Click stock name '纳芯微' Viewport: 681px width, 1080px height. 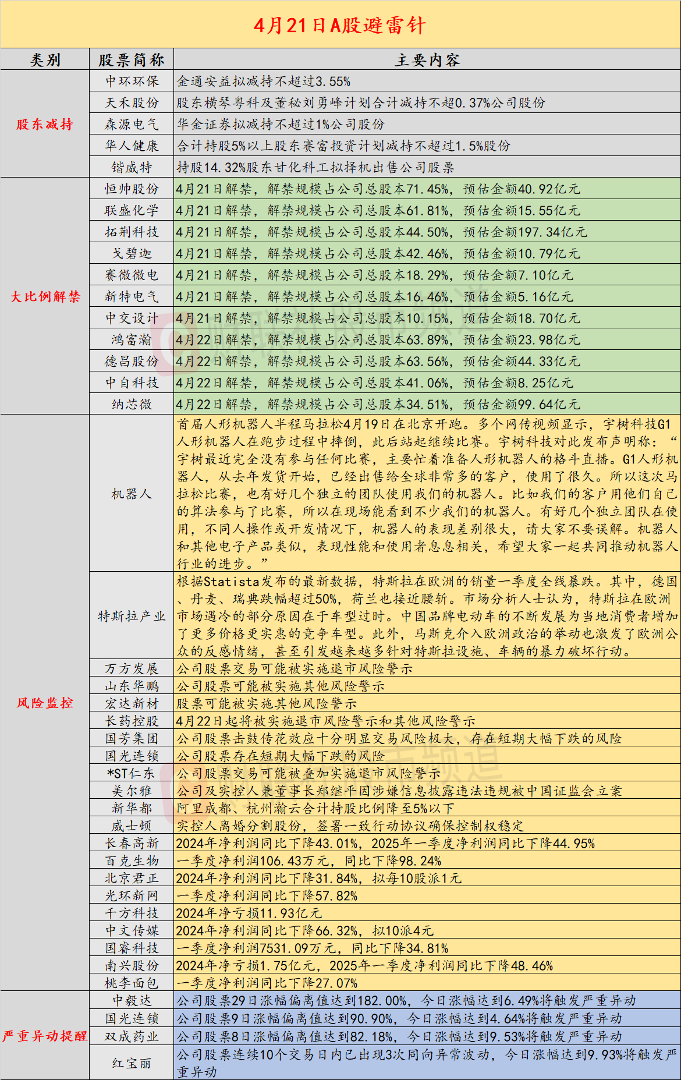pos(132,404)
